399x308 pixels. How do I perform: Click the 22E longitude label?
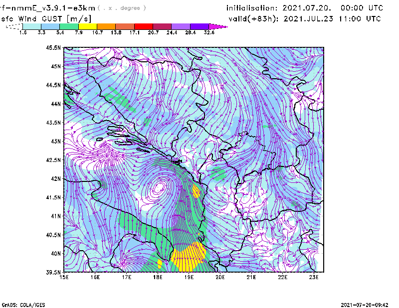(x=282, y=277)
